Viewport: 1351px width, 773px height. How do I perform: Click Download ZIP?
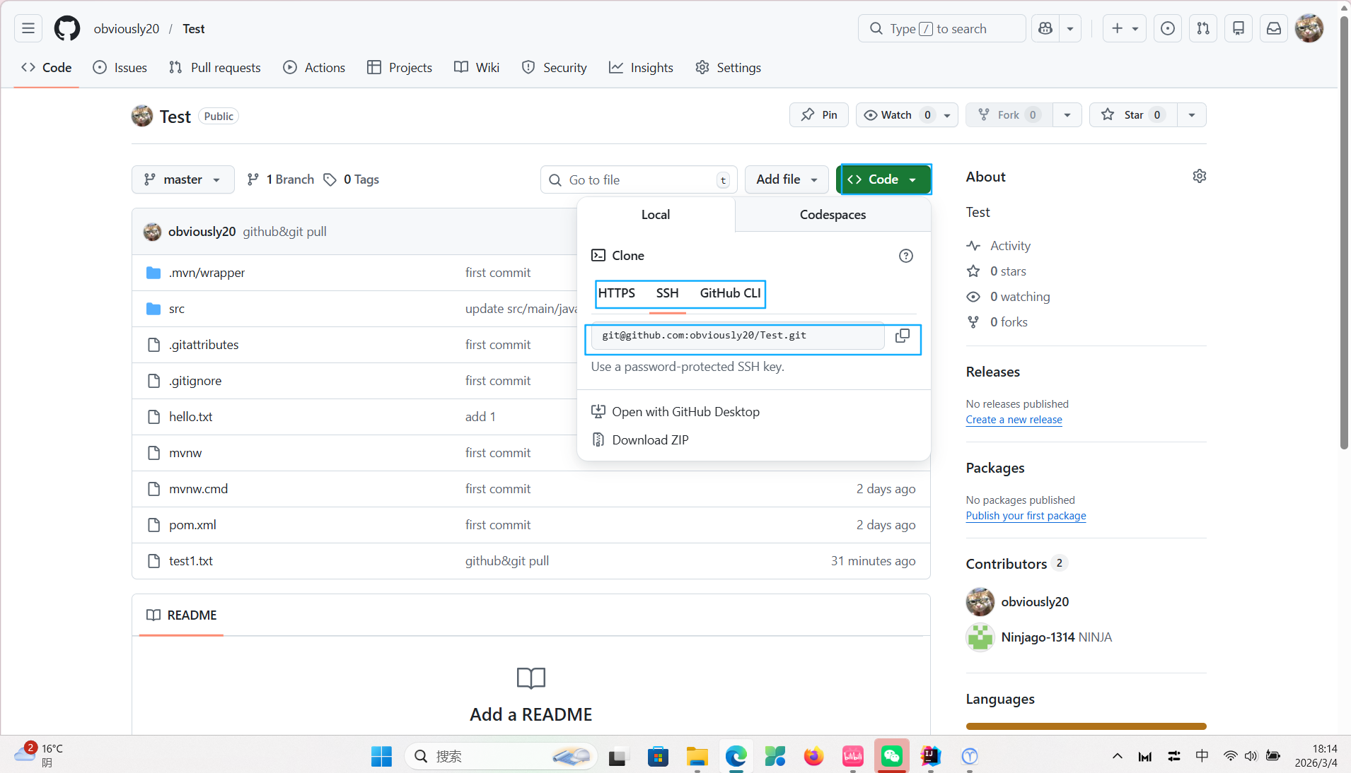[x=650, y=440]
